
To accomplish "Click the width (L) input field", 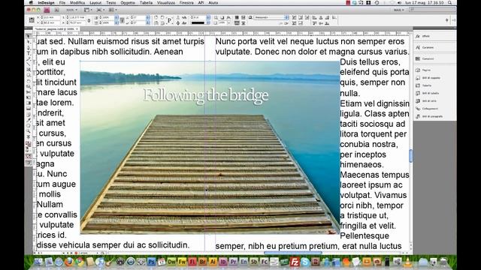I will tap(77, 18).
